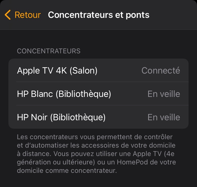Click the empty navigation bar area right of title
This screenshot has height=187, width=197.
point(173,15)
